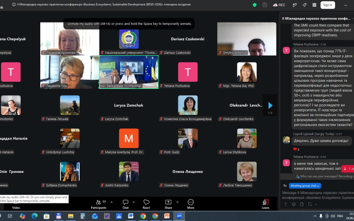Open the AI pen summary icon

pyautogui.click(x=294, y=5)
